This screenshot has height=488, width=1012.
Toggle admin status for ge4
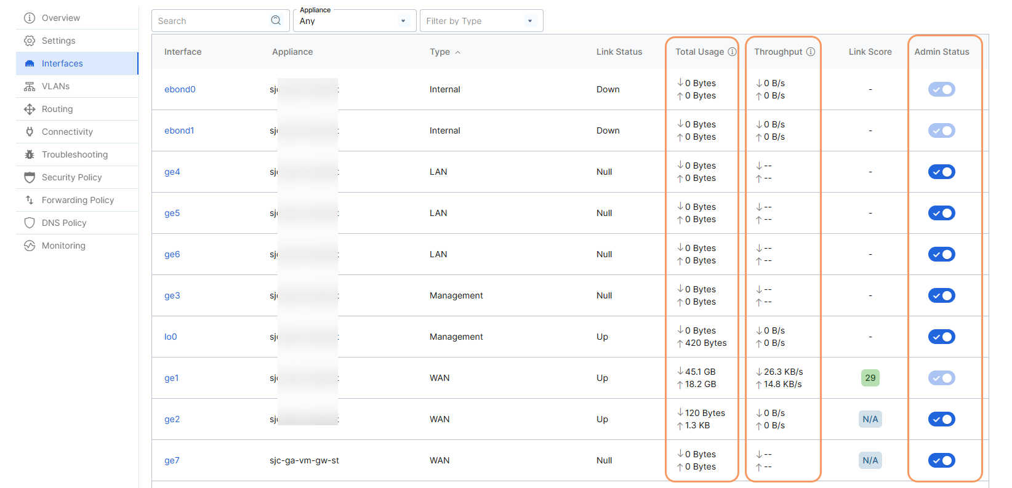tap(941, 172)
